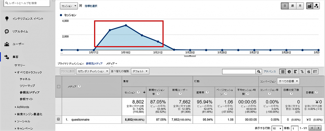Select the data table view icon

coord(282,72)
